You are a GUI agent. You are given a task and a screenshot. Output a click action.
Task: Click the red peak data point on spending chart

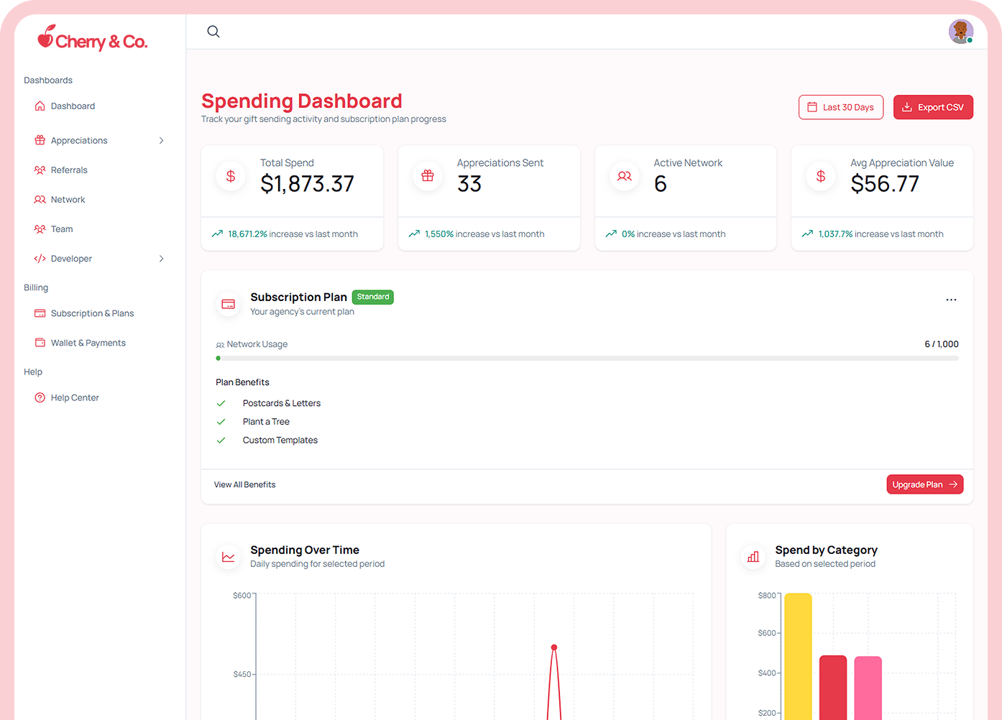point(554,647)
